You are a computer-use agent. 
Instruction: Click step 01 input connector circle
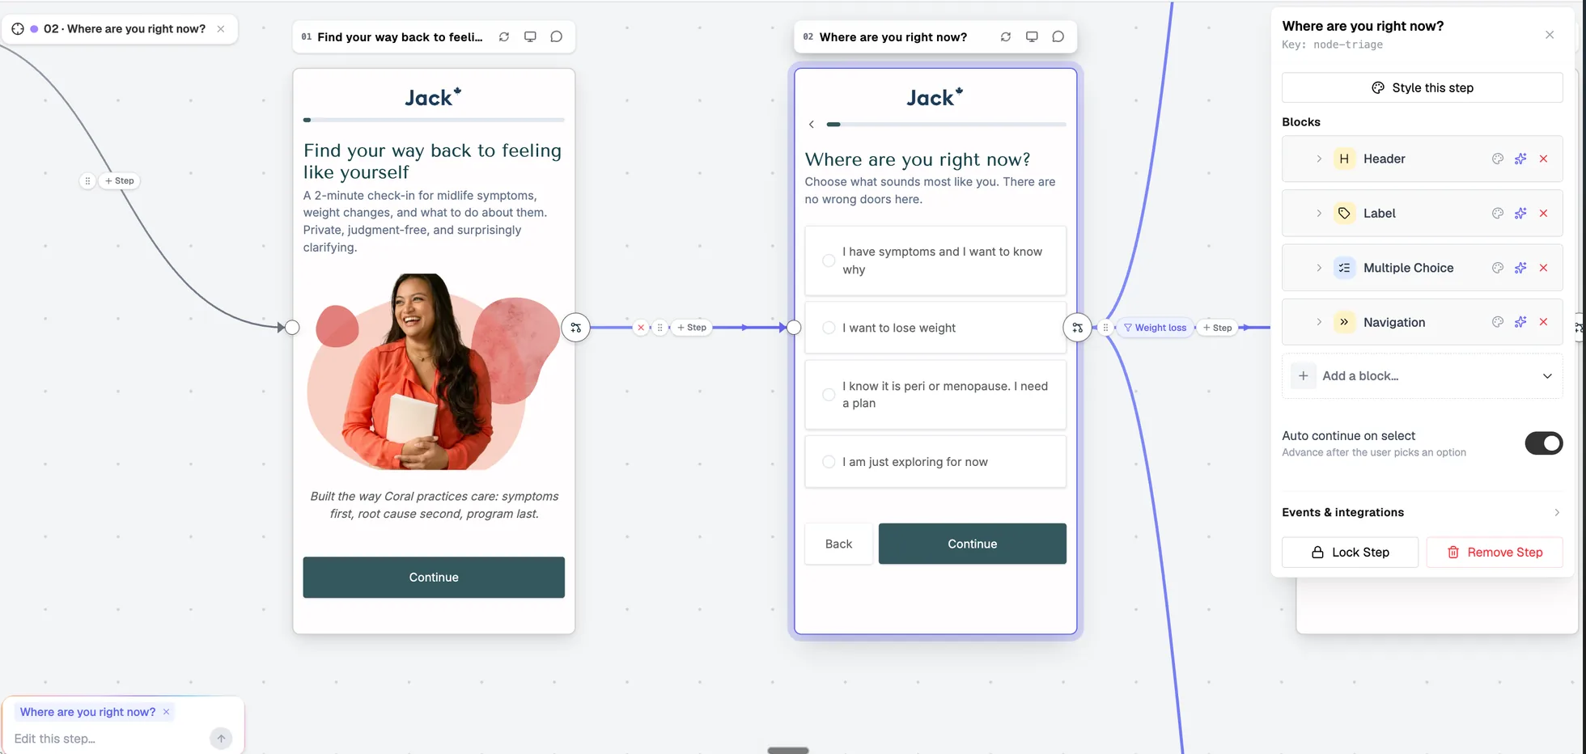292,328
